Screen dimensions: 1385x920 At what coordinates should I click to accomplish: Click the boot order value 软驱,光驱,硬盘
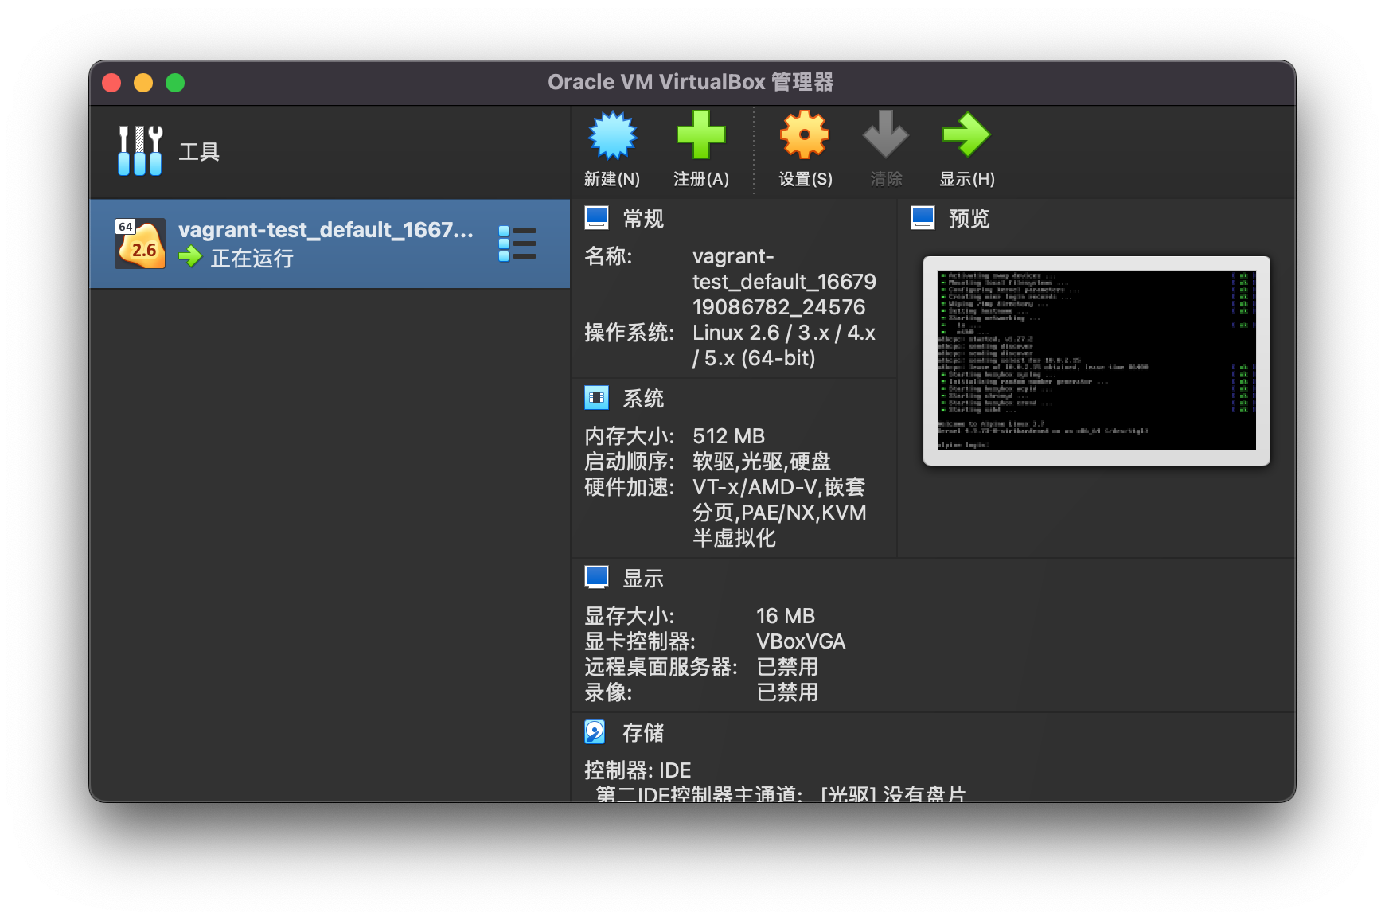click(762, 462)
